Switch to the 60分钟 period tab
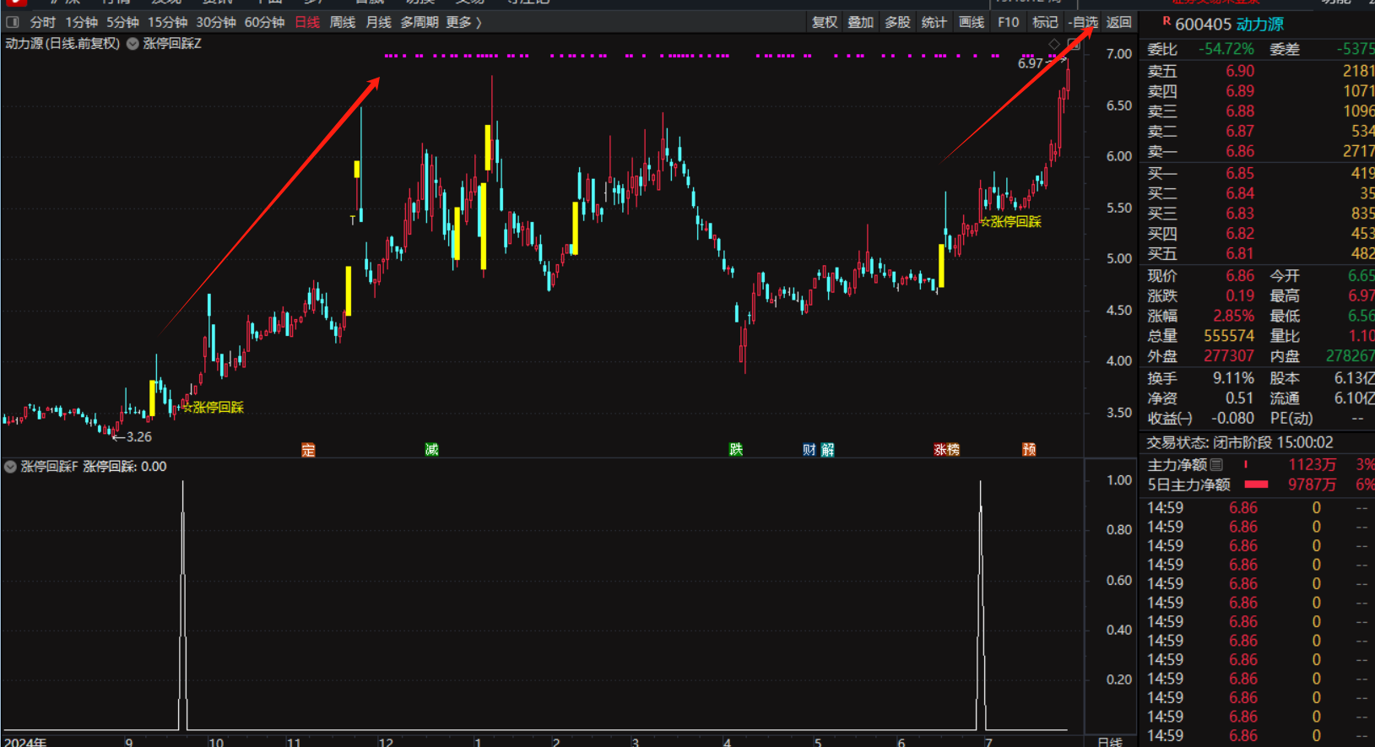 [x=264, y=22]
